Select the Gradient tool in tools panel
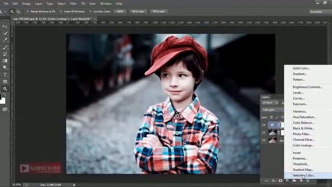 pos(5,61)
